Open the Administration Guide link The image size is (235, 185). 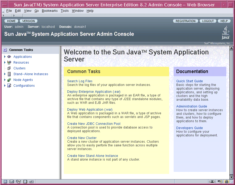pyautogui.click(x=192, y=106)
